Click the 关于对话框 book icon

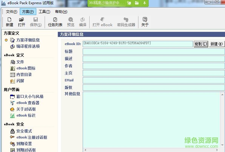click(13, 109)
